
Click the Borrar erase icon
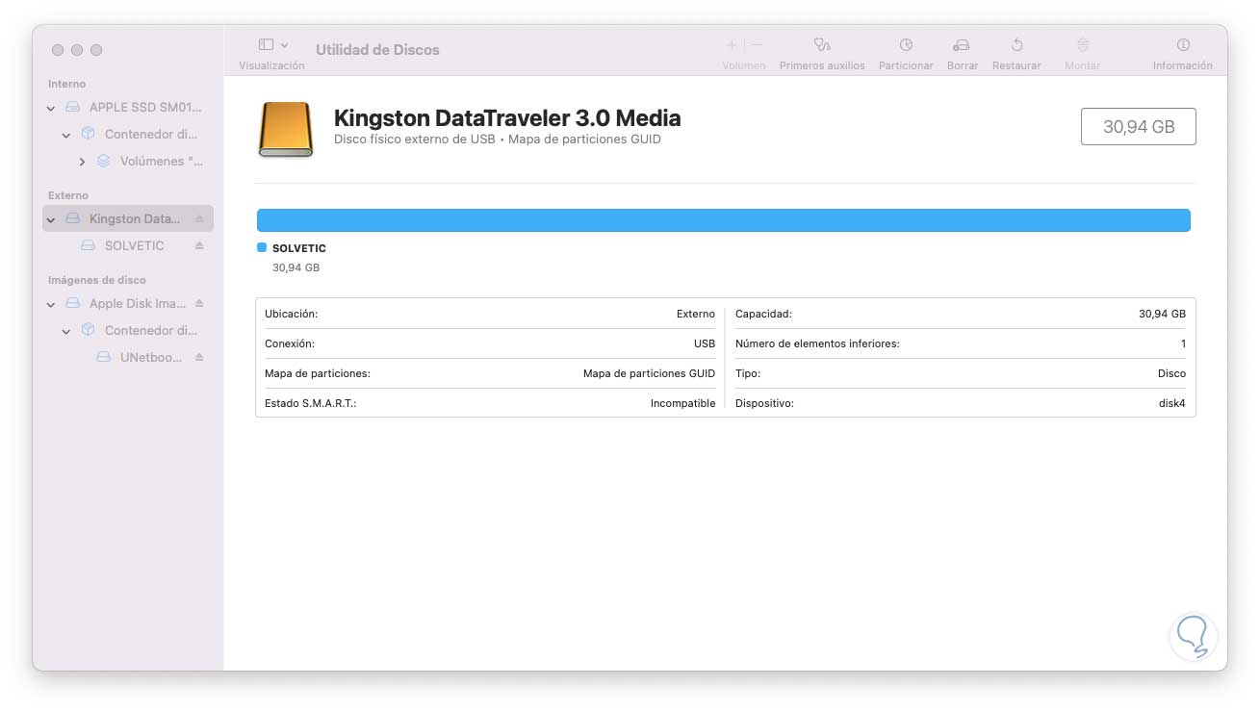pyautogui.click(x=962, y=45)
